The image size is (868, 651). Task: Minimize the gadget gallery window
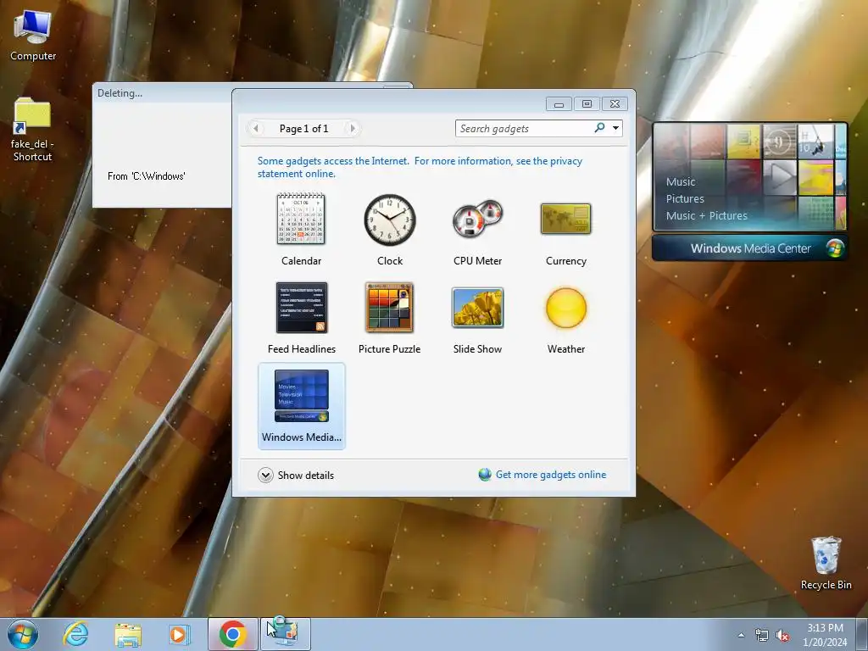tap(559, 104)
